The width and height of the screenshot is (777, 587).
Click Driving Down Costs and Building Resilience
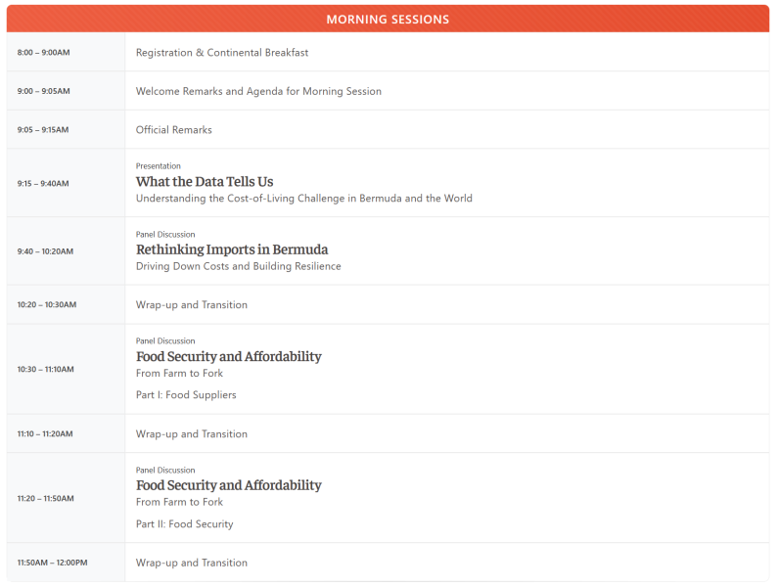239,266
